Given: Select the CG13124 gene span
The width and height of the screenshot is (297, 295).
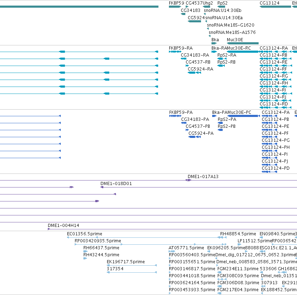Looking at the screenshot, I should click(x=275, y=7).
